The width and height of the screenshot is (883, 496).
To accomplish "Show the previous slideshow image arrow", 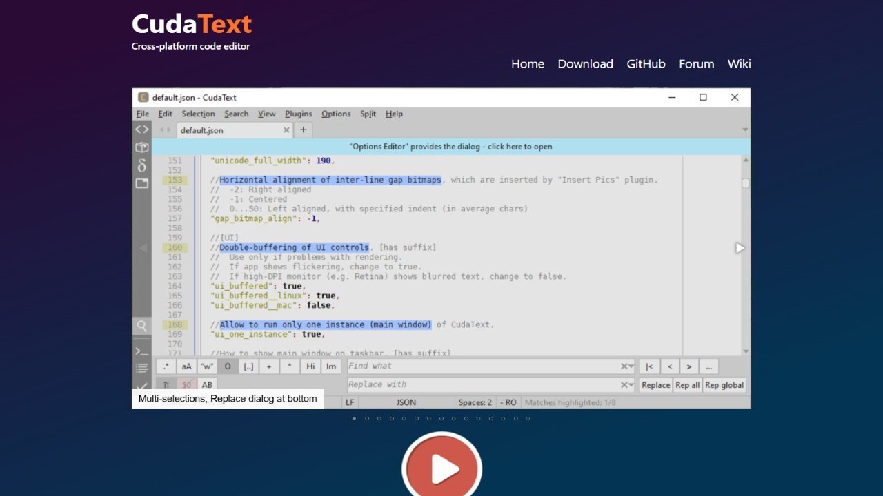I will (x=143, y=247).
